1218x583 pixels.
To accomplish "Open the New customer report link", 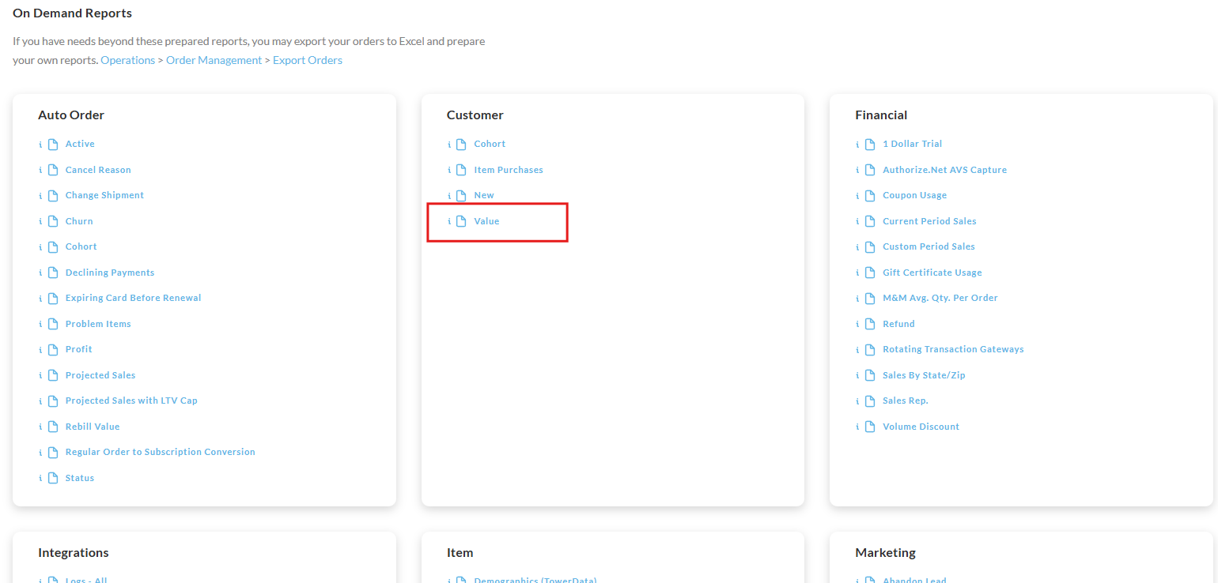I will coord(484,195).
